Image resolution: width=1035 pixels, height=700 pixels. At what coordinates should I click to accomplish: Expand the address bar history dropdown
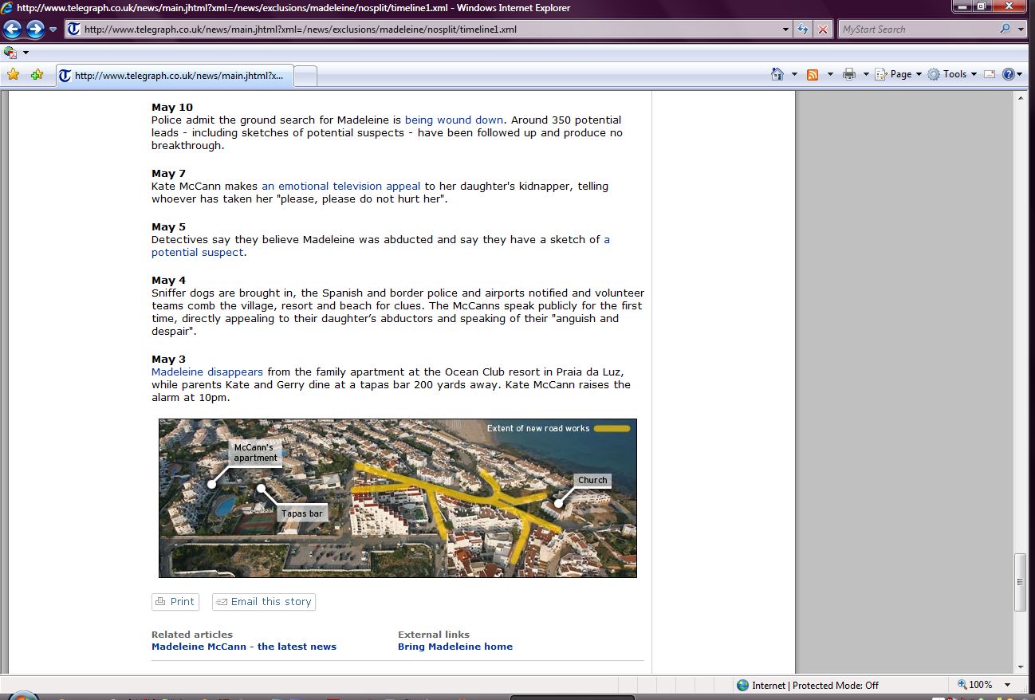786,29
